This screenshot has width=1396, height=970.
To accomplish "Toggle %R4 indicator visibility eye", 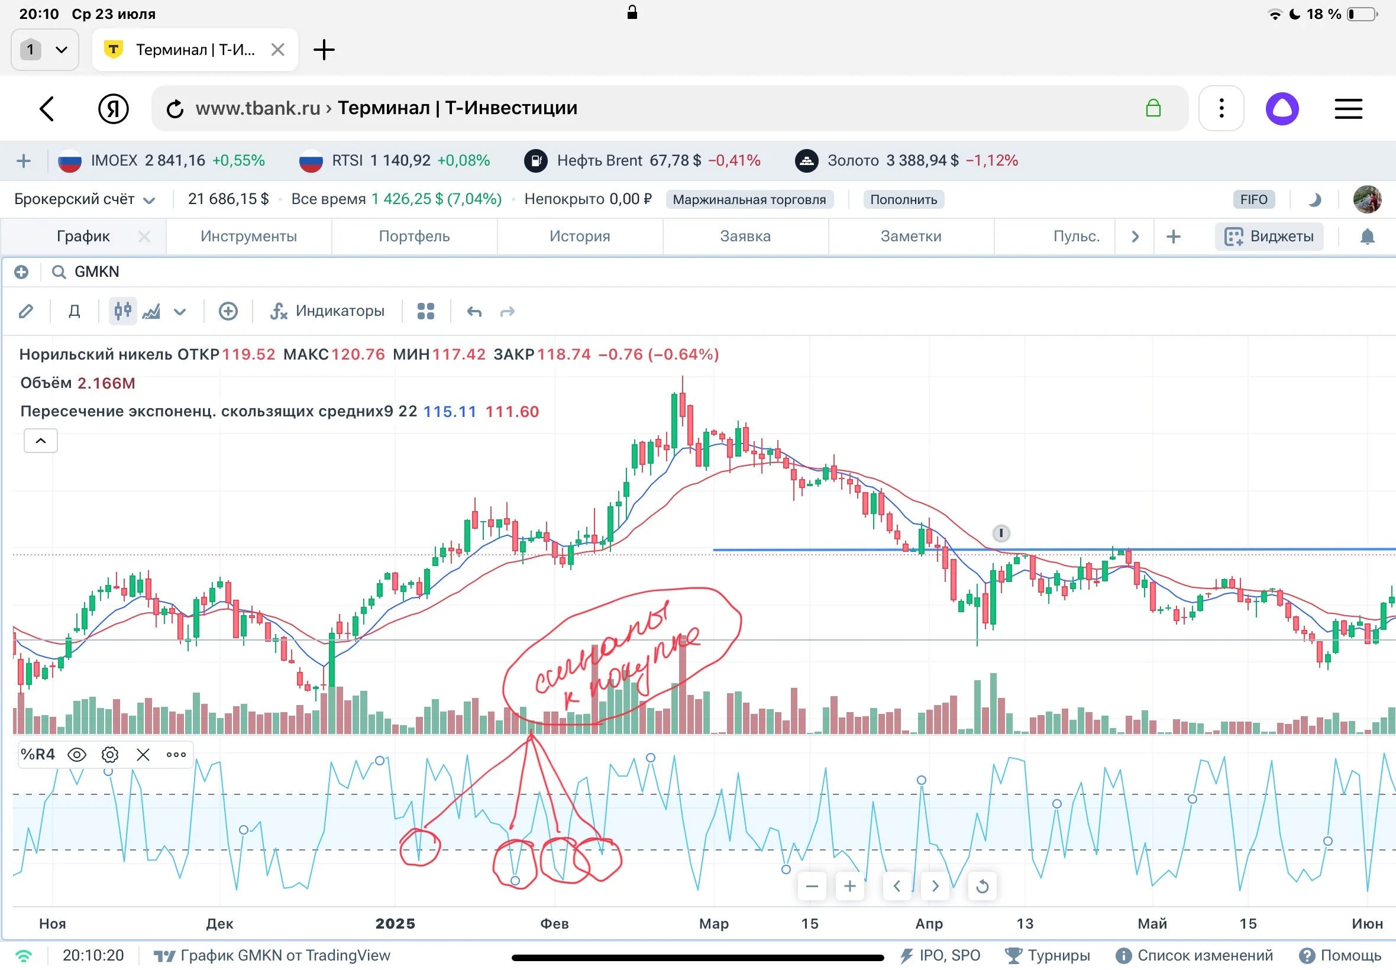I will click(76, 755).
